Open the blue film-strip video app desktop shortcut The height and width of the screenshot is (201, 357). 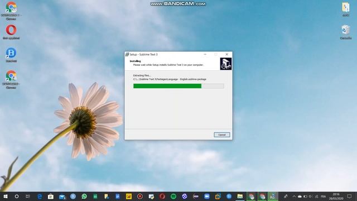(11, 55)
